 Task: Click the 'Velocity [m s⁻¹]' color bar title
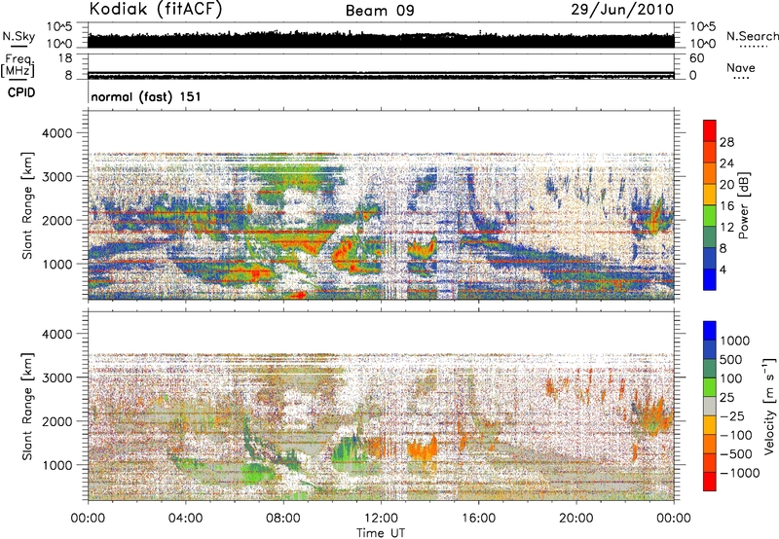(769, 407)
